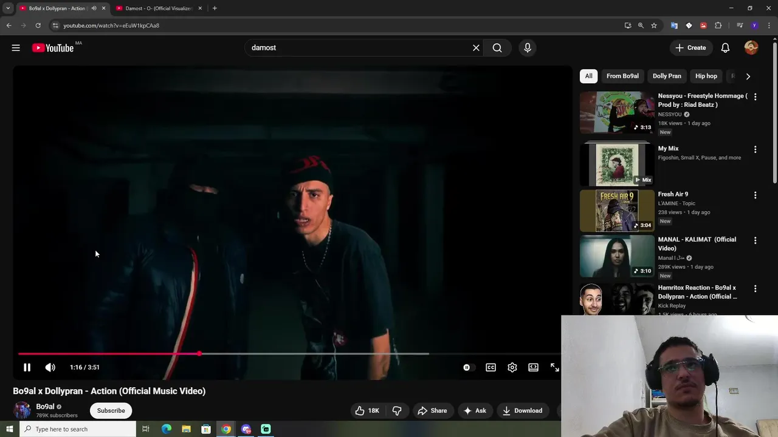Open the Windows Start menu

coord(9,429)
